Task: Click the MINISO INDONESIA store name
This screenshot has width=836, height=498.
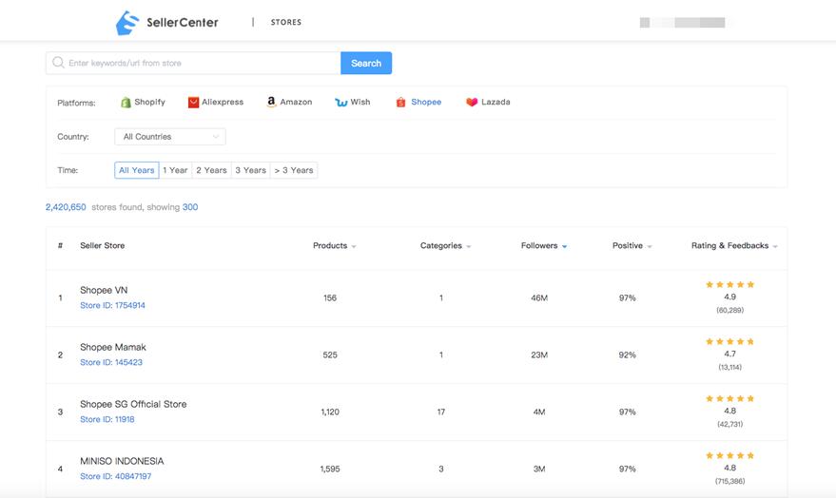Action: tap(122, 461)
